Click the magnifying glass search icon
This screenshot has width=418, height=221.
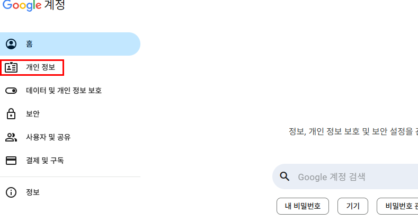284,176
